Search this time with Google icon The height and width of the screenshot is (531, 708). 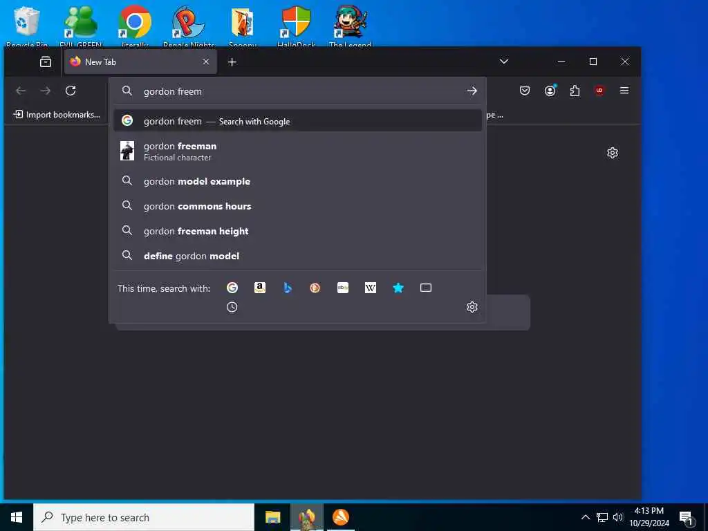pyautogui.click(x=232, y=288)
